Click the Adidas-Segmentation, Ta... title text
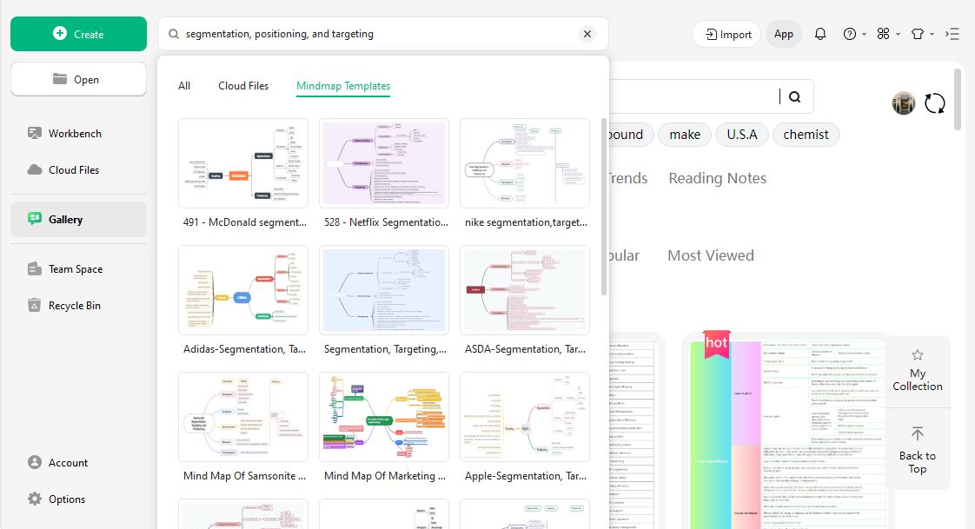The width and height of the screenshot is (975, 529). click(244, 348)
